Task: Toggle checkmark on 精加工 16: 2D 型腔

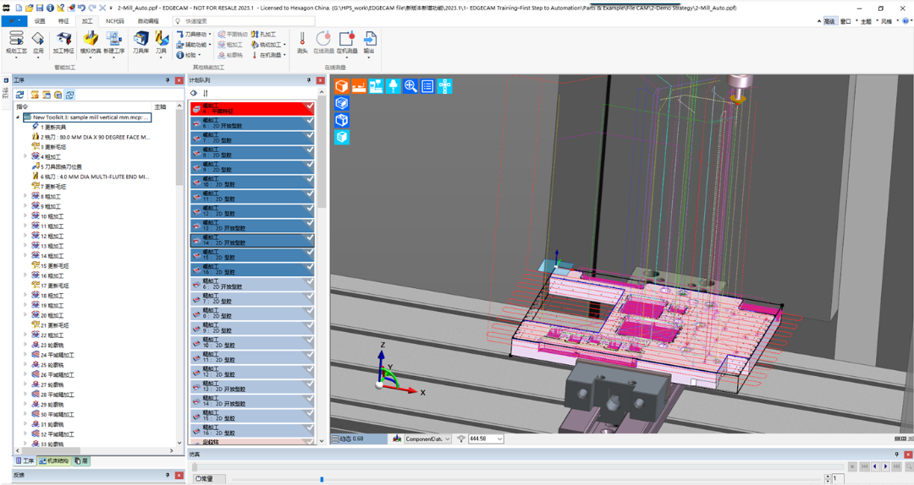Action: click(x=310, y=428)
